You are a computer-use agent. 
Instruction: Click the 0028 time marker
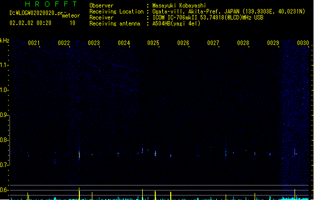(243, 43)
